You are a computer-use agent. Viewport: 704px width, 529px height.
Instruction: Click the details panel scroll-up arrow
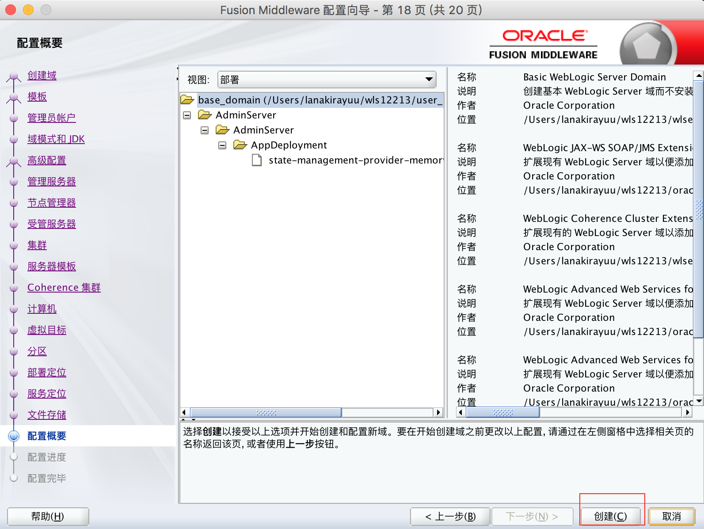pyautogui.click(x=699, y=76)
